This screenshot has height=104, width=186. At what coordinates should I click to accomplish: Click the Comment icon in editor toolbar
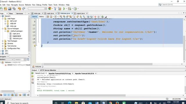(x=103, y=17)
